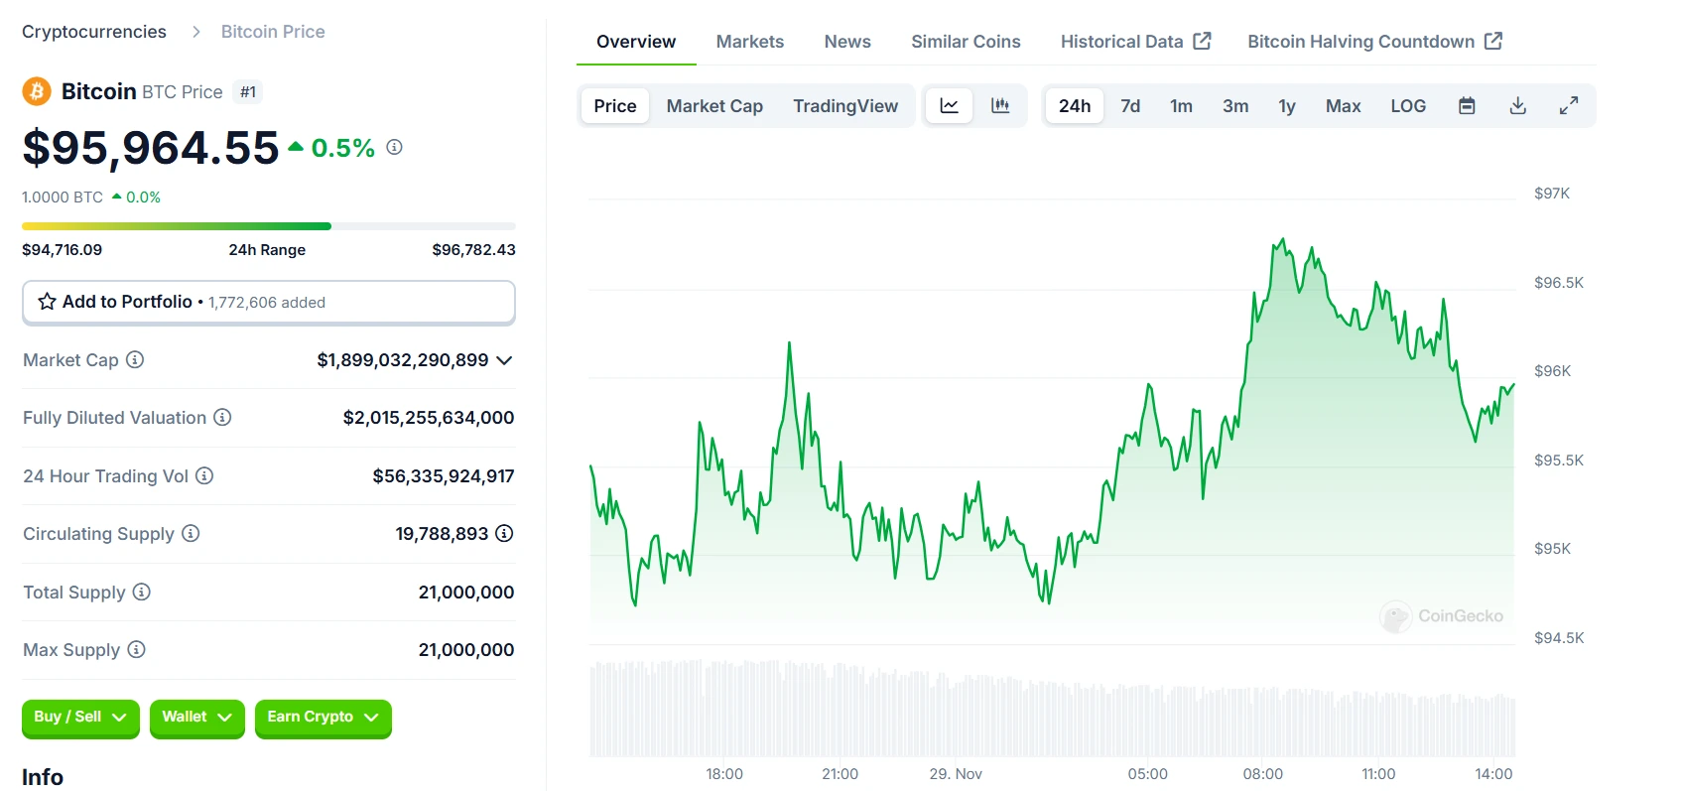This screenshot has width=1682, height=791.
Task: Select the 24h time range
Action: point(1075,105)
